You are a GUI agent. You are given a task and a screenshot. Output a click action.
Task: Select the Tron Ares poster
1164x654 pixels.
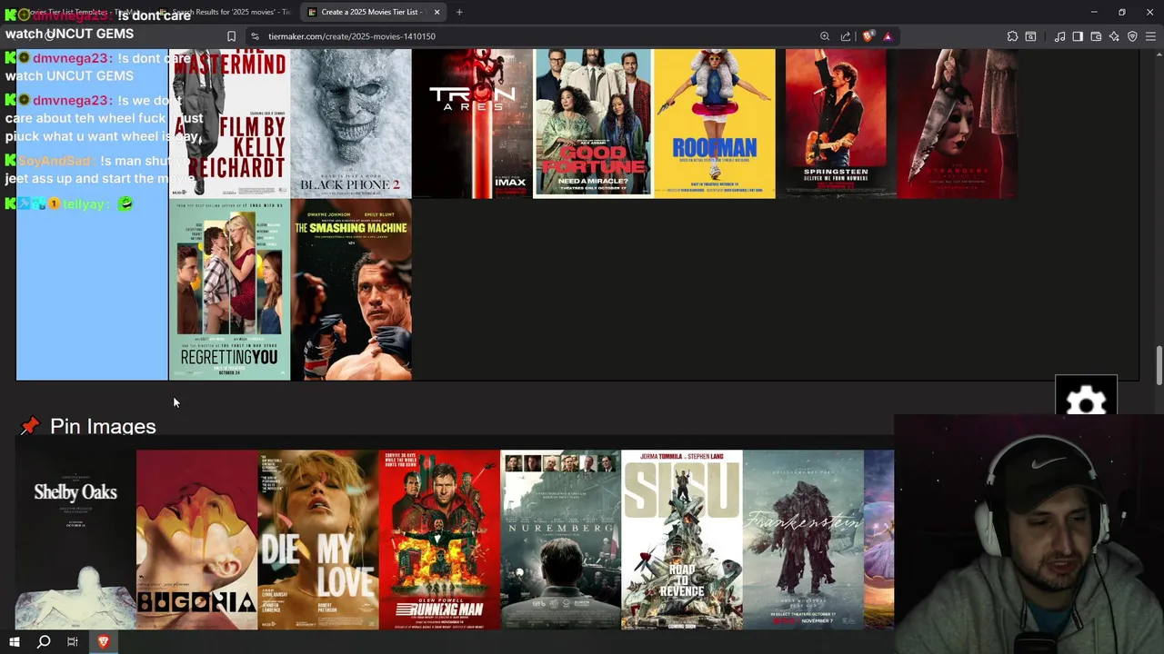pos(472,124)
